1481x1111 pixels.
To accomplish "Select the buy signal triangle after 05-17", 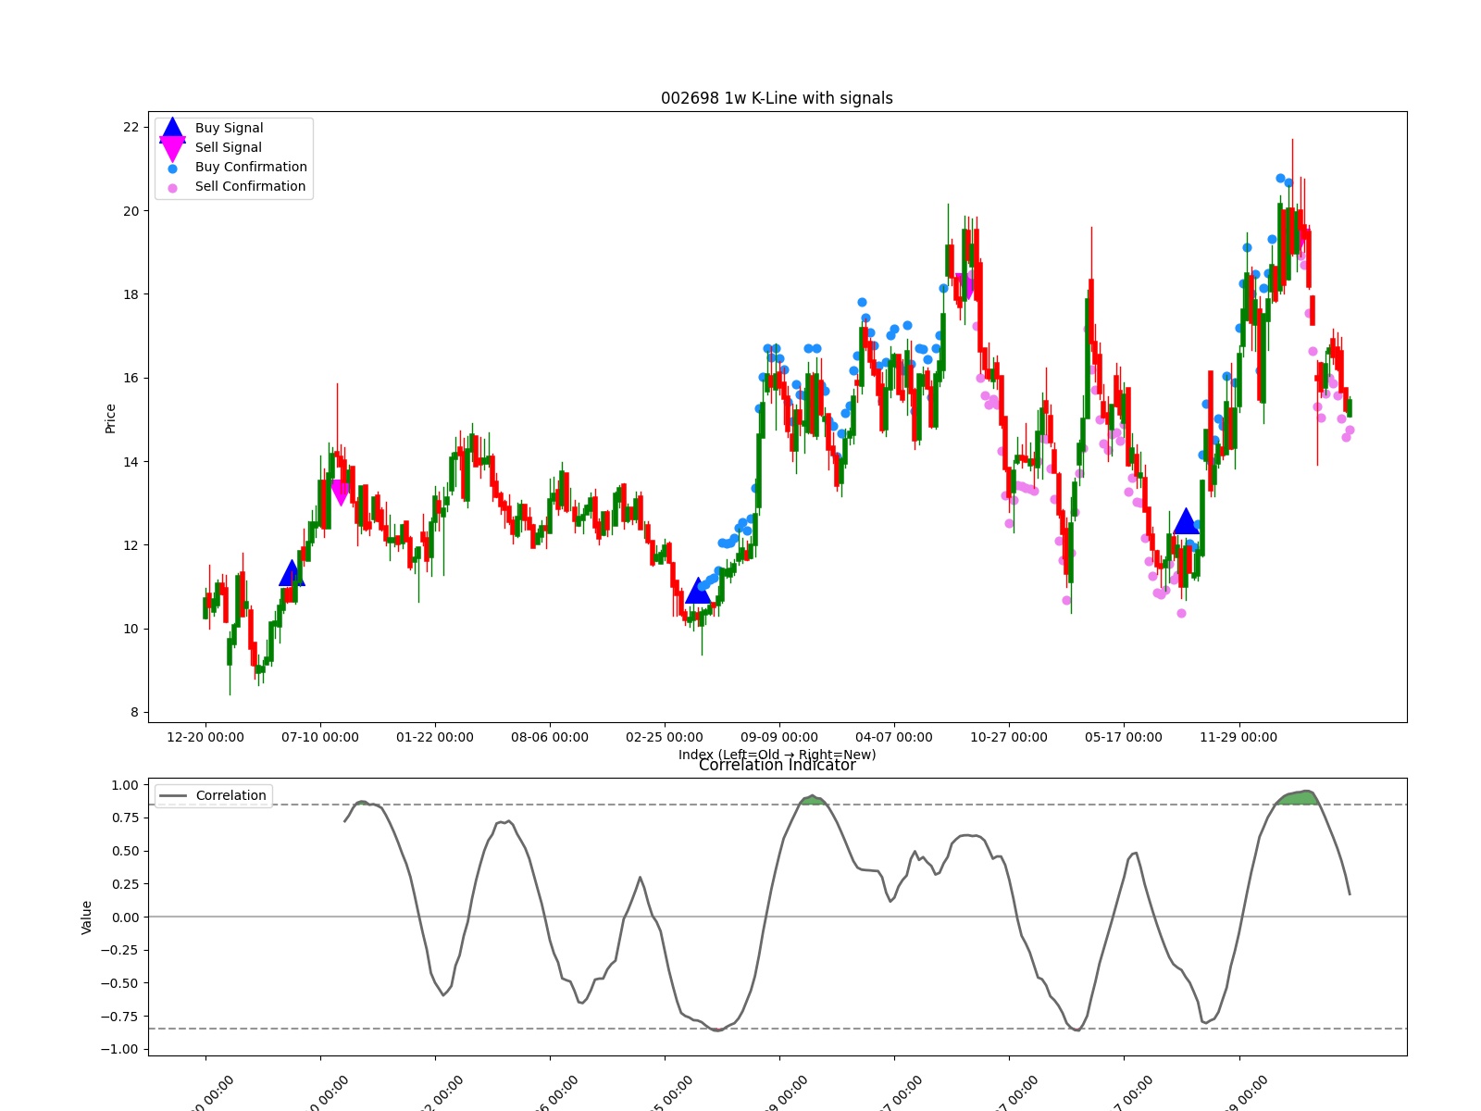I will (x=1186, y=521).
